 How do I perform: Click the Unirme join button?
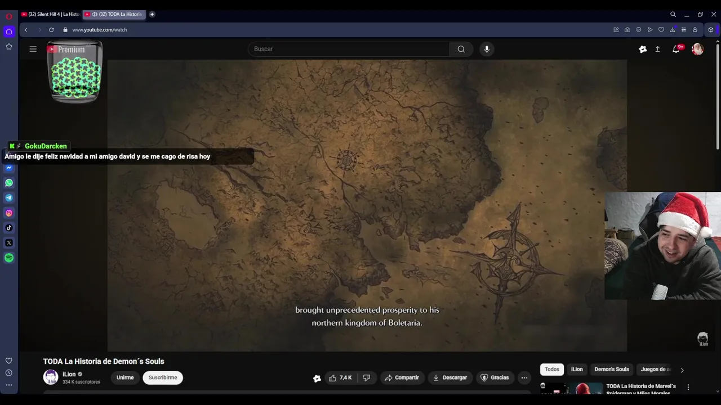pos(125,377)
